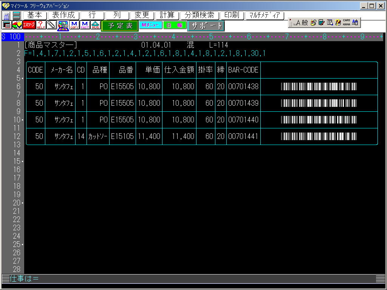The image size is (387, 290).
Task: Open the red question mark HELP icon
Action: (41, 25)
